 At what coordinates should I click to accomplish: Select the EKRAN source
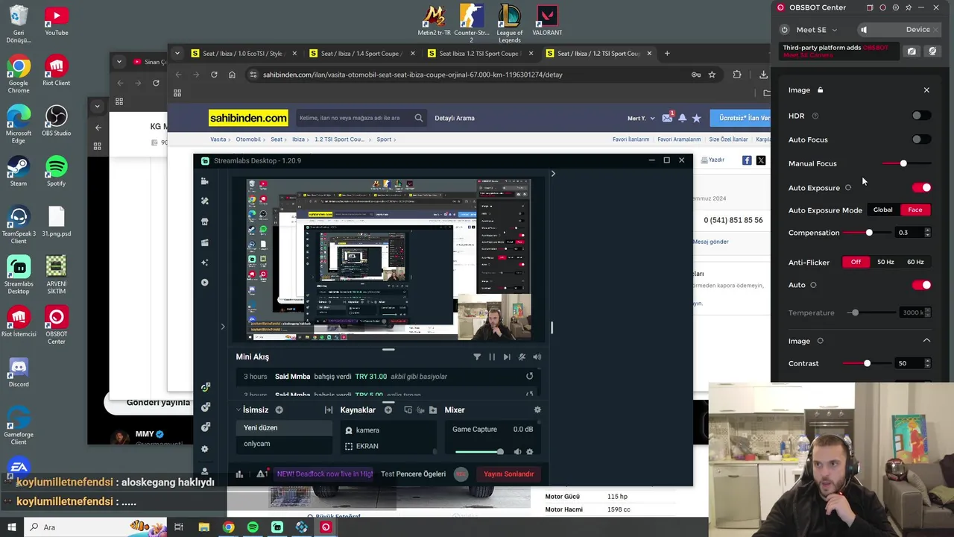(x=367, y=446)
